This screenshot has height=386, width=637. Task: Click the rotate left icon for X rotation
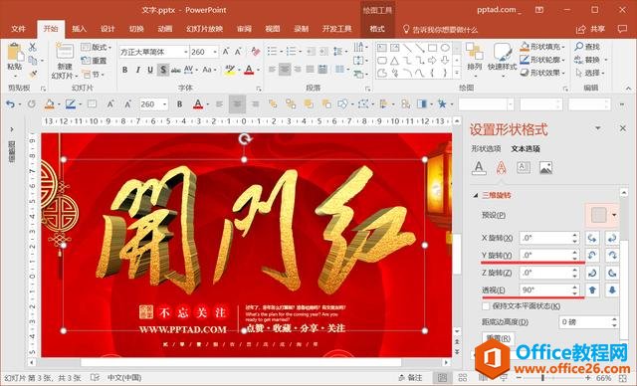click(x=592, y=238)
